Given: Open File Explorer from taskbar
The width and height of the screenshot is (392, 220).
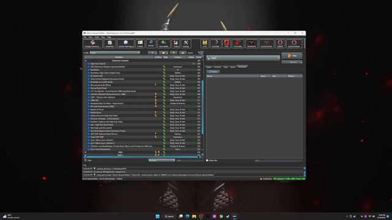Looking at the screenshot, I should tap(194, 216).
